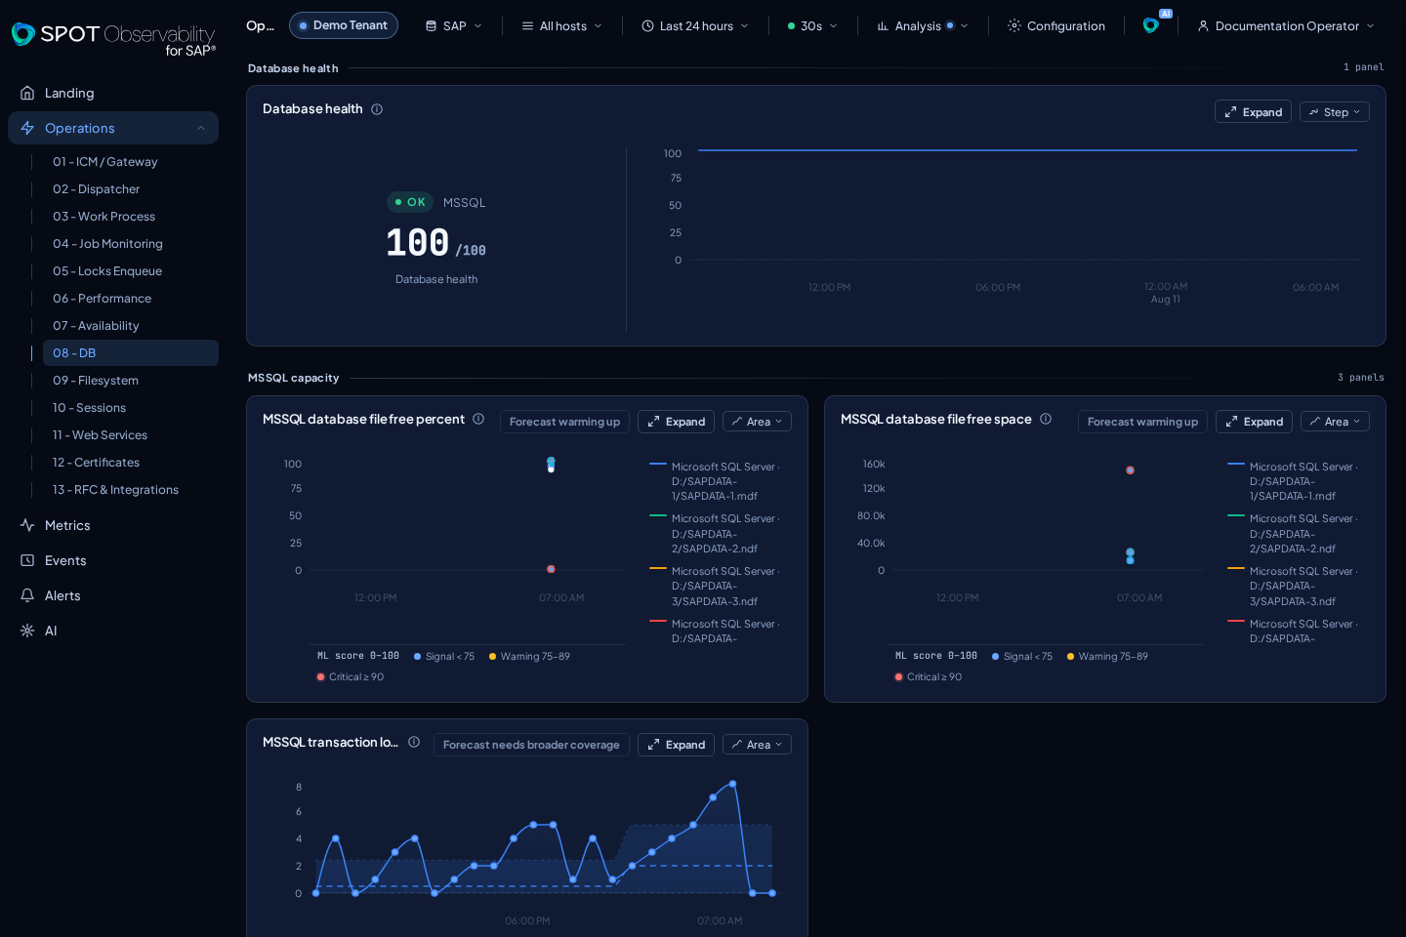Toggle SAPDATA-3.ndf series in file free percent legend

[x=716, y=587]
